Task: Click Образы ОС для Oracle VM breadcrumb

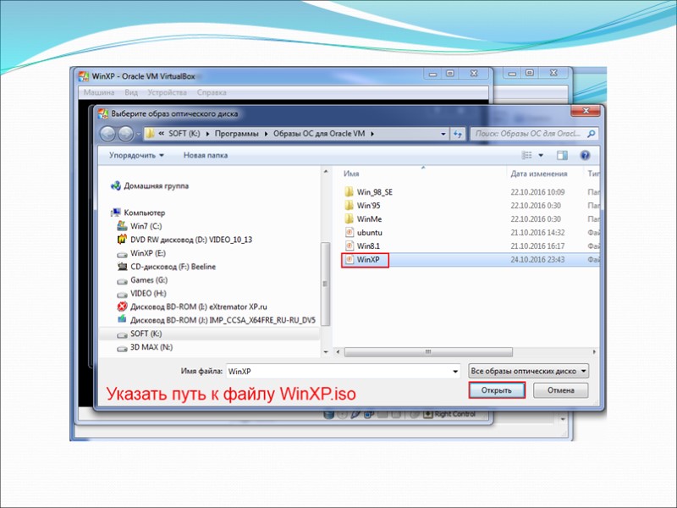Action: (x=319, y=134)
